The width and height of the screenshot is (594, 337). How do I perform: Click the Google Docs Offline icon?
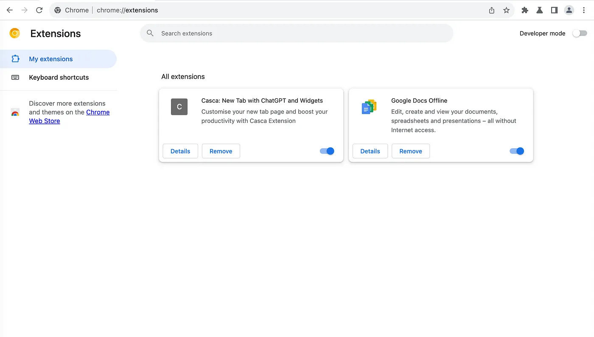tap(369, 107)
